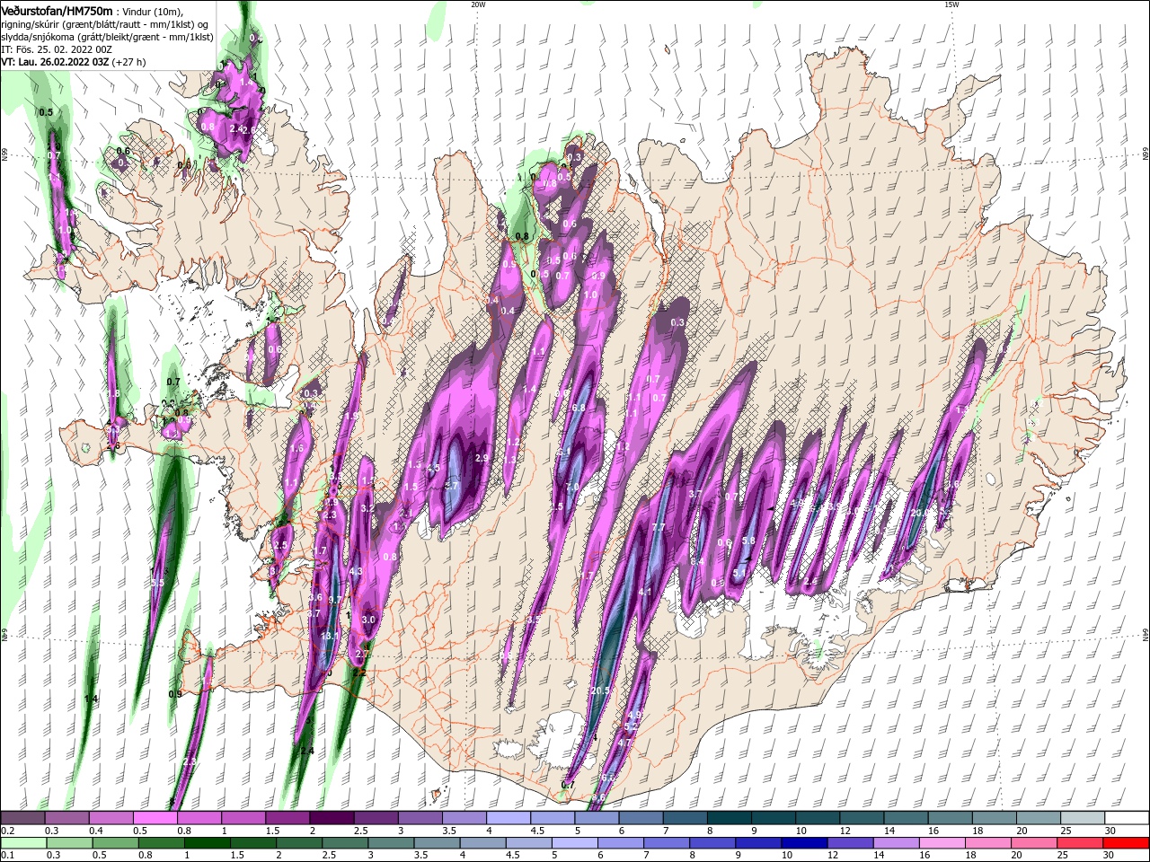Pick the darkest purple swatch labeled 2
The height and width of the screenshot is (862, 1150).
tap(332, 819)
